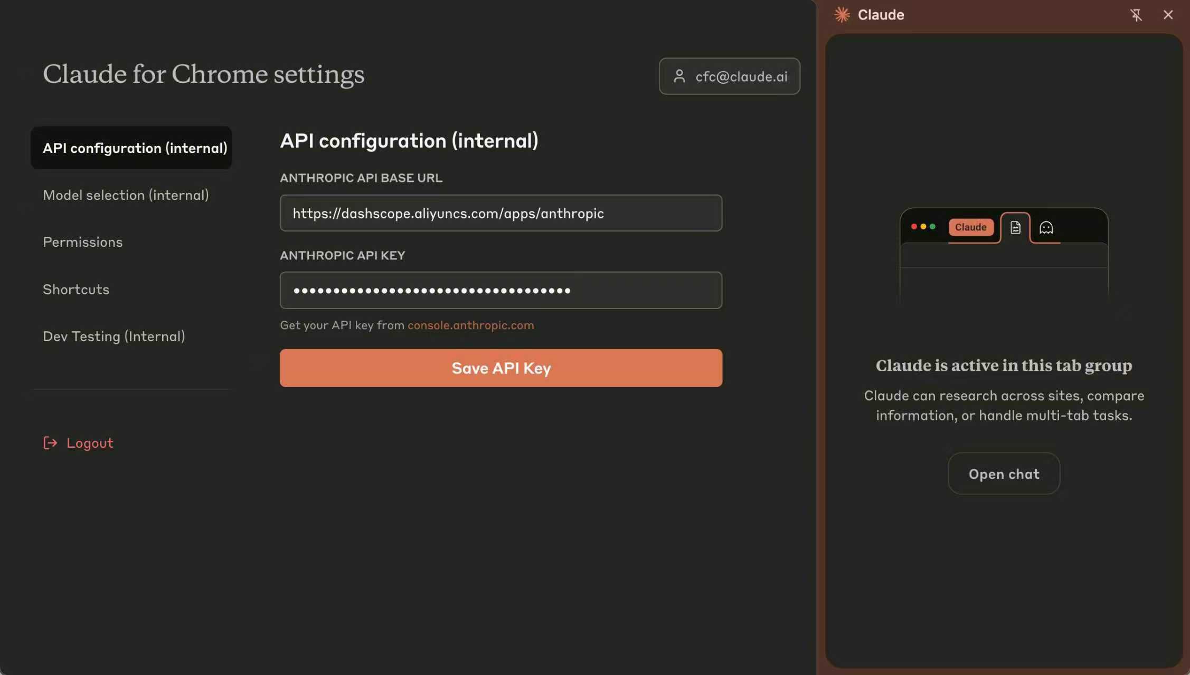Open console.anthropic.com link

tap(470, 325)
